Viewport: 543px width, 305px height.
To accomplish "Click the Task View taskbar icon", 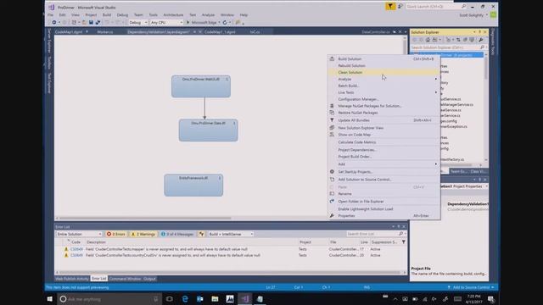I will (170, 299).
